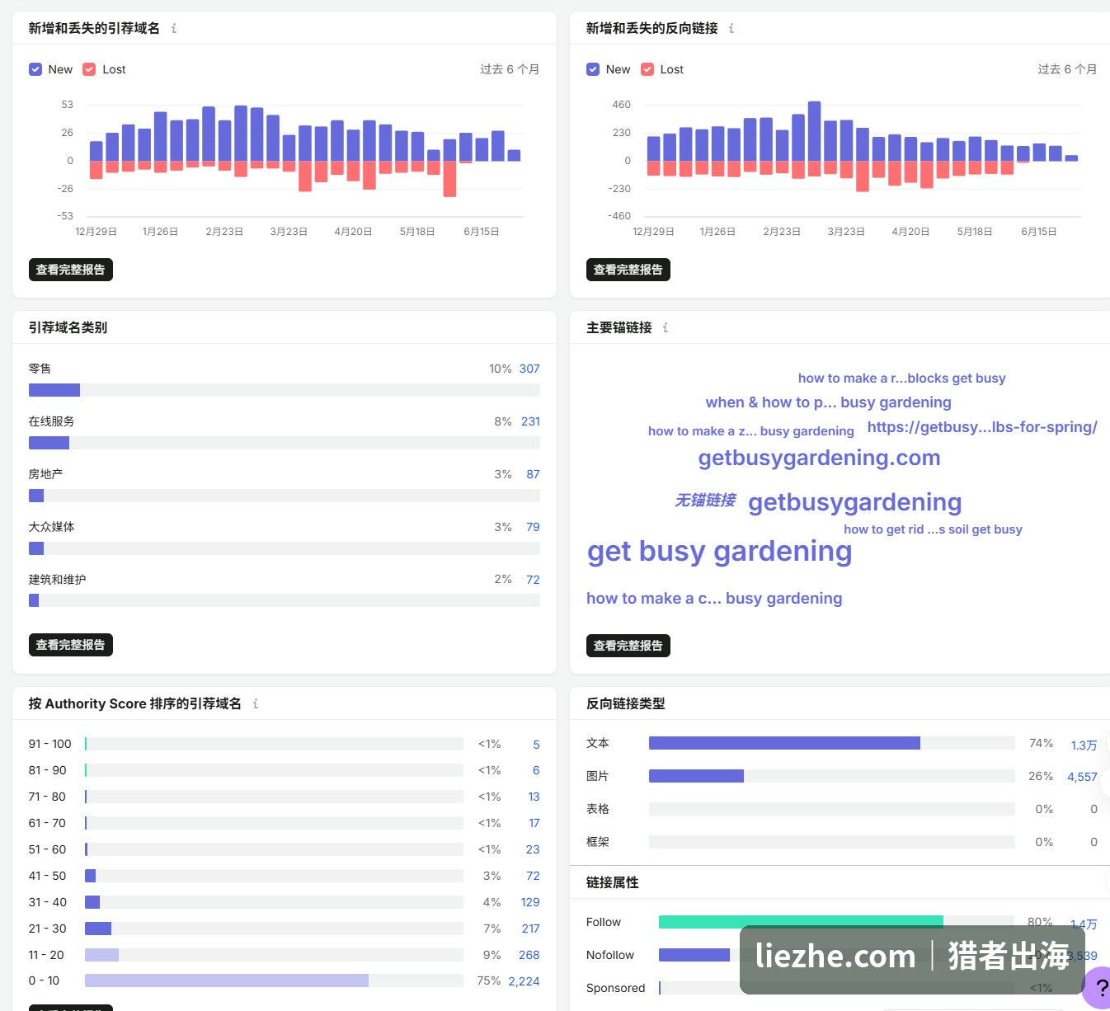Click anchor 'getbusygardening.com' in cloud
The image size is (1110, 1011).
point(819,458)
